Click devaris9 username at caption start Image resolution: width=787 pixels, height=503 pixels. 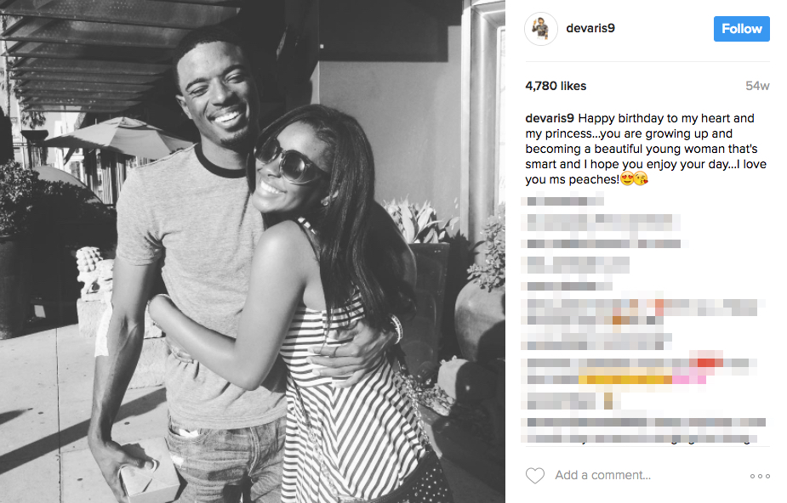click(550, 118)
